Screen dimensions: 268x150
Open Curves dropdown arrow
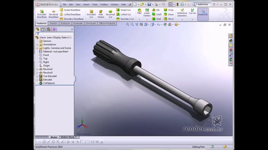tap(192, 20)
